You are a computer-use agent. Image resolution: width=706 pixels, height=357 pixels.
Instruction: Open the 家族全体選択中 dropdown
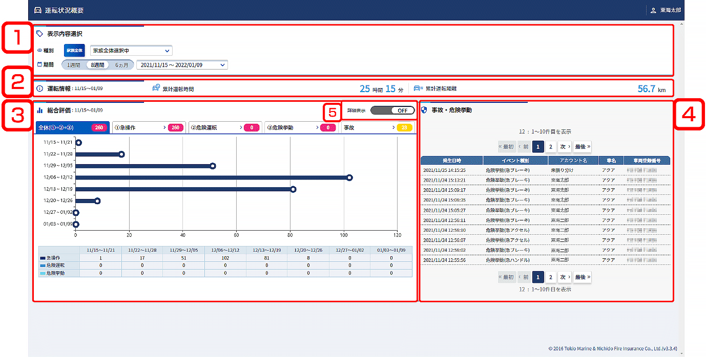(131, 51)
